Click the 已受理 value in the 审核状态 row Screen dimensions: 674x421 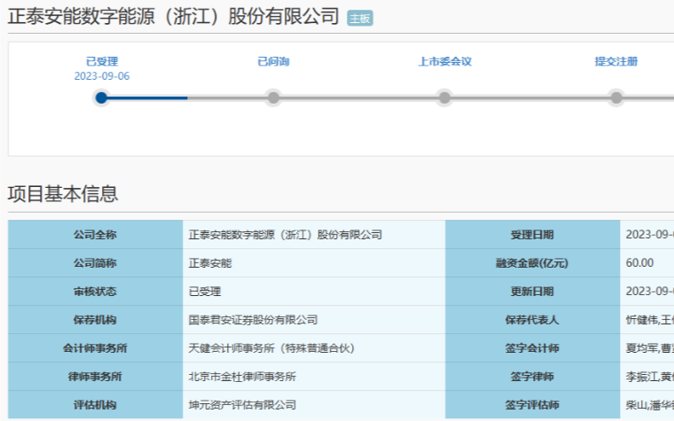314,292
